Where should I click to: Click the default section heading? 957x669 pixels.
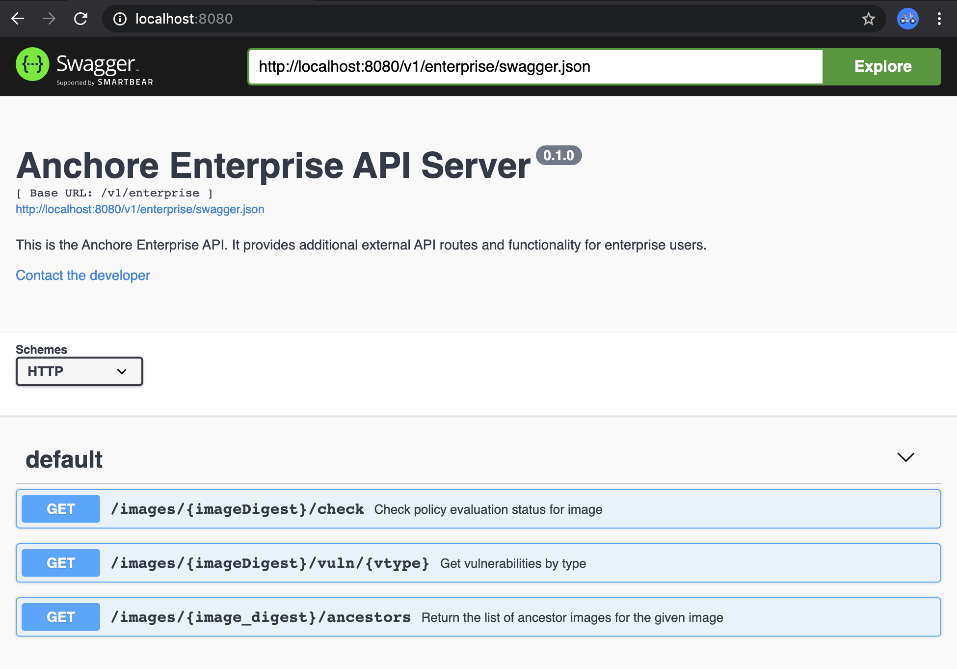pyautogui.click(x=64, y=459)
